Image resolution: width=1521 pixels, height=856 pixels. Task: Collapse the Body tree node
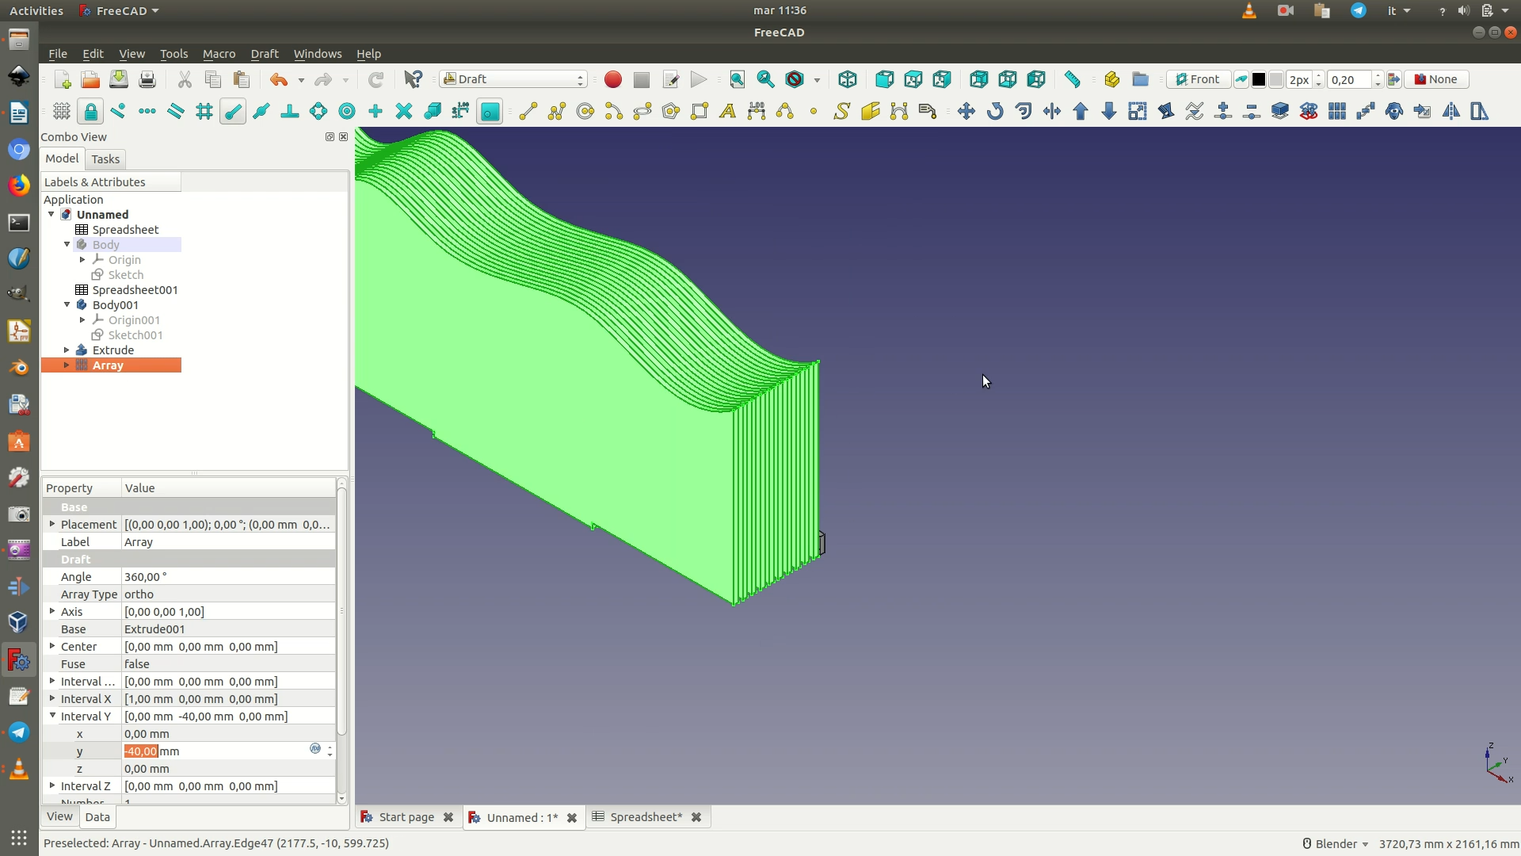point(67,245)
